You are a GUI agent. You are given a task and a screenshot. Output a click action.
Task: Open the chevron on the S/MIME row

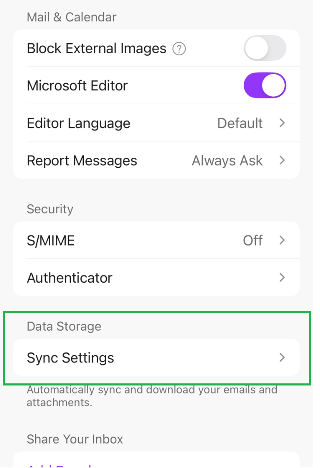pyautogui.click(x=282, y=240)
